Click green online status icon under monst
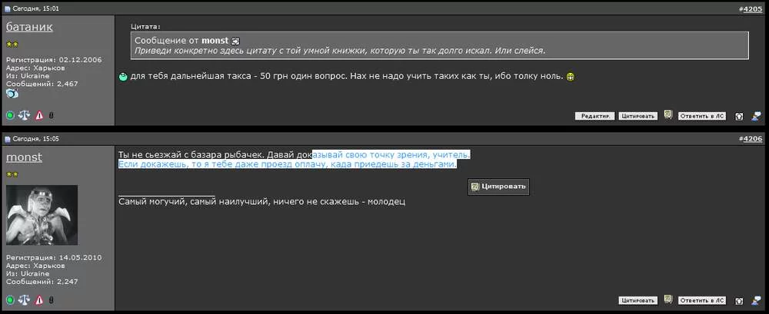The width and height of the screenshot is (769, 314). (x=10, y=299)
